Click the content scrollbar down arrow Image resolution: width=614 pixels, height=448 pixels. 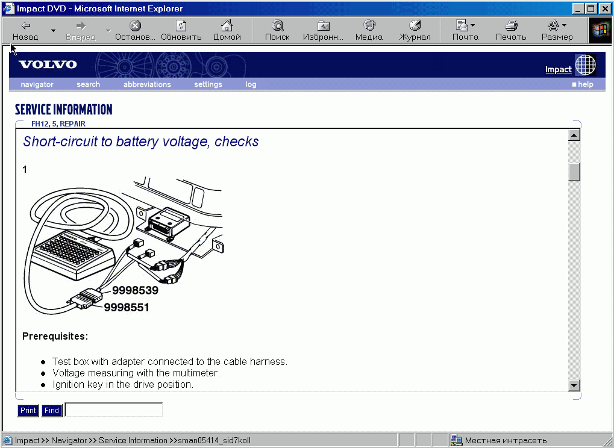tap(574, 385)
